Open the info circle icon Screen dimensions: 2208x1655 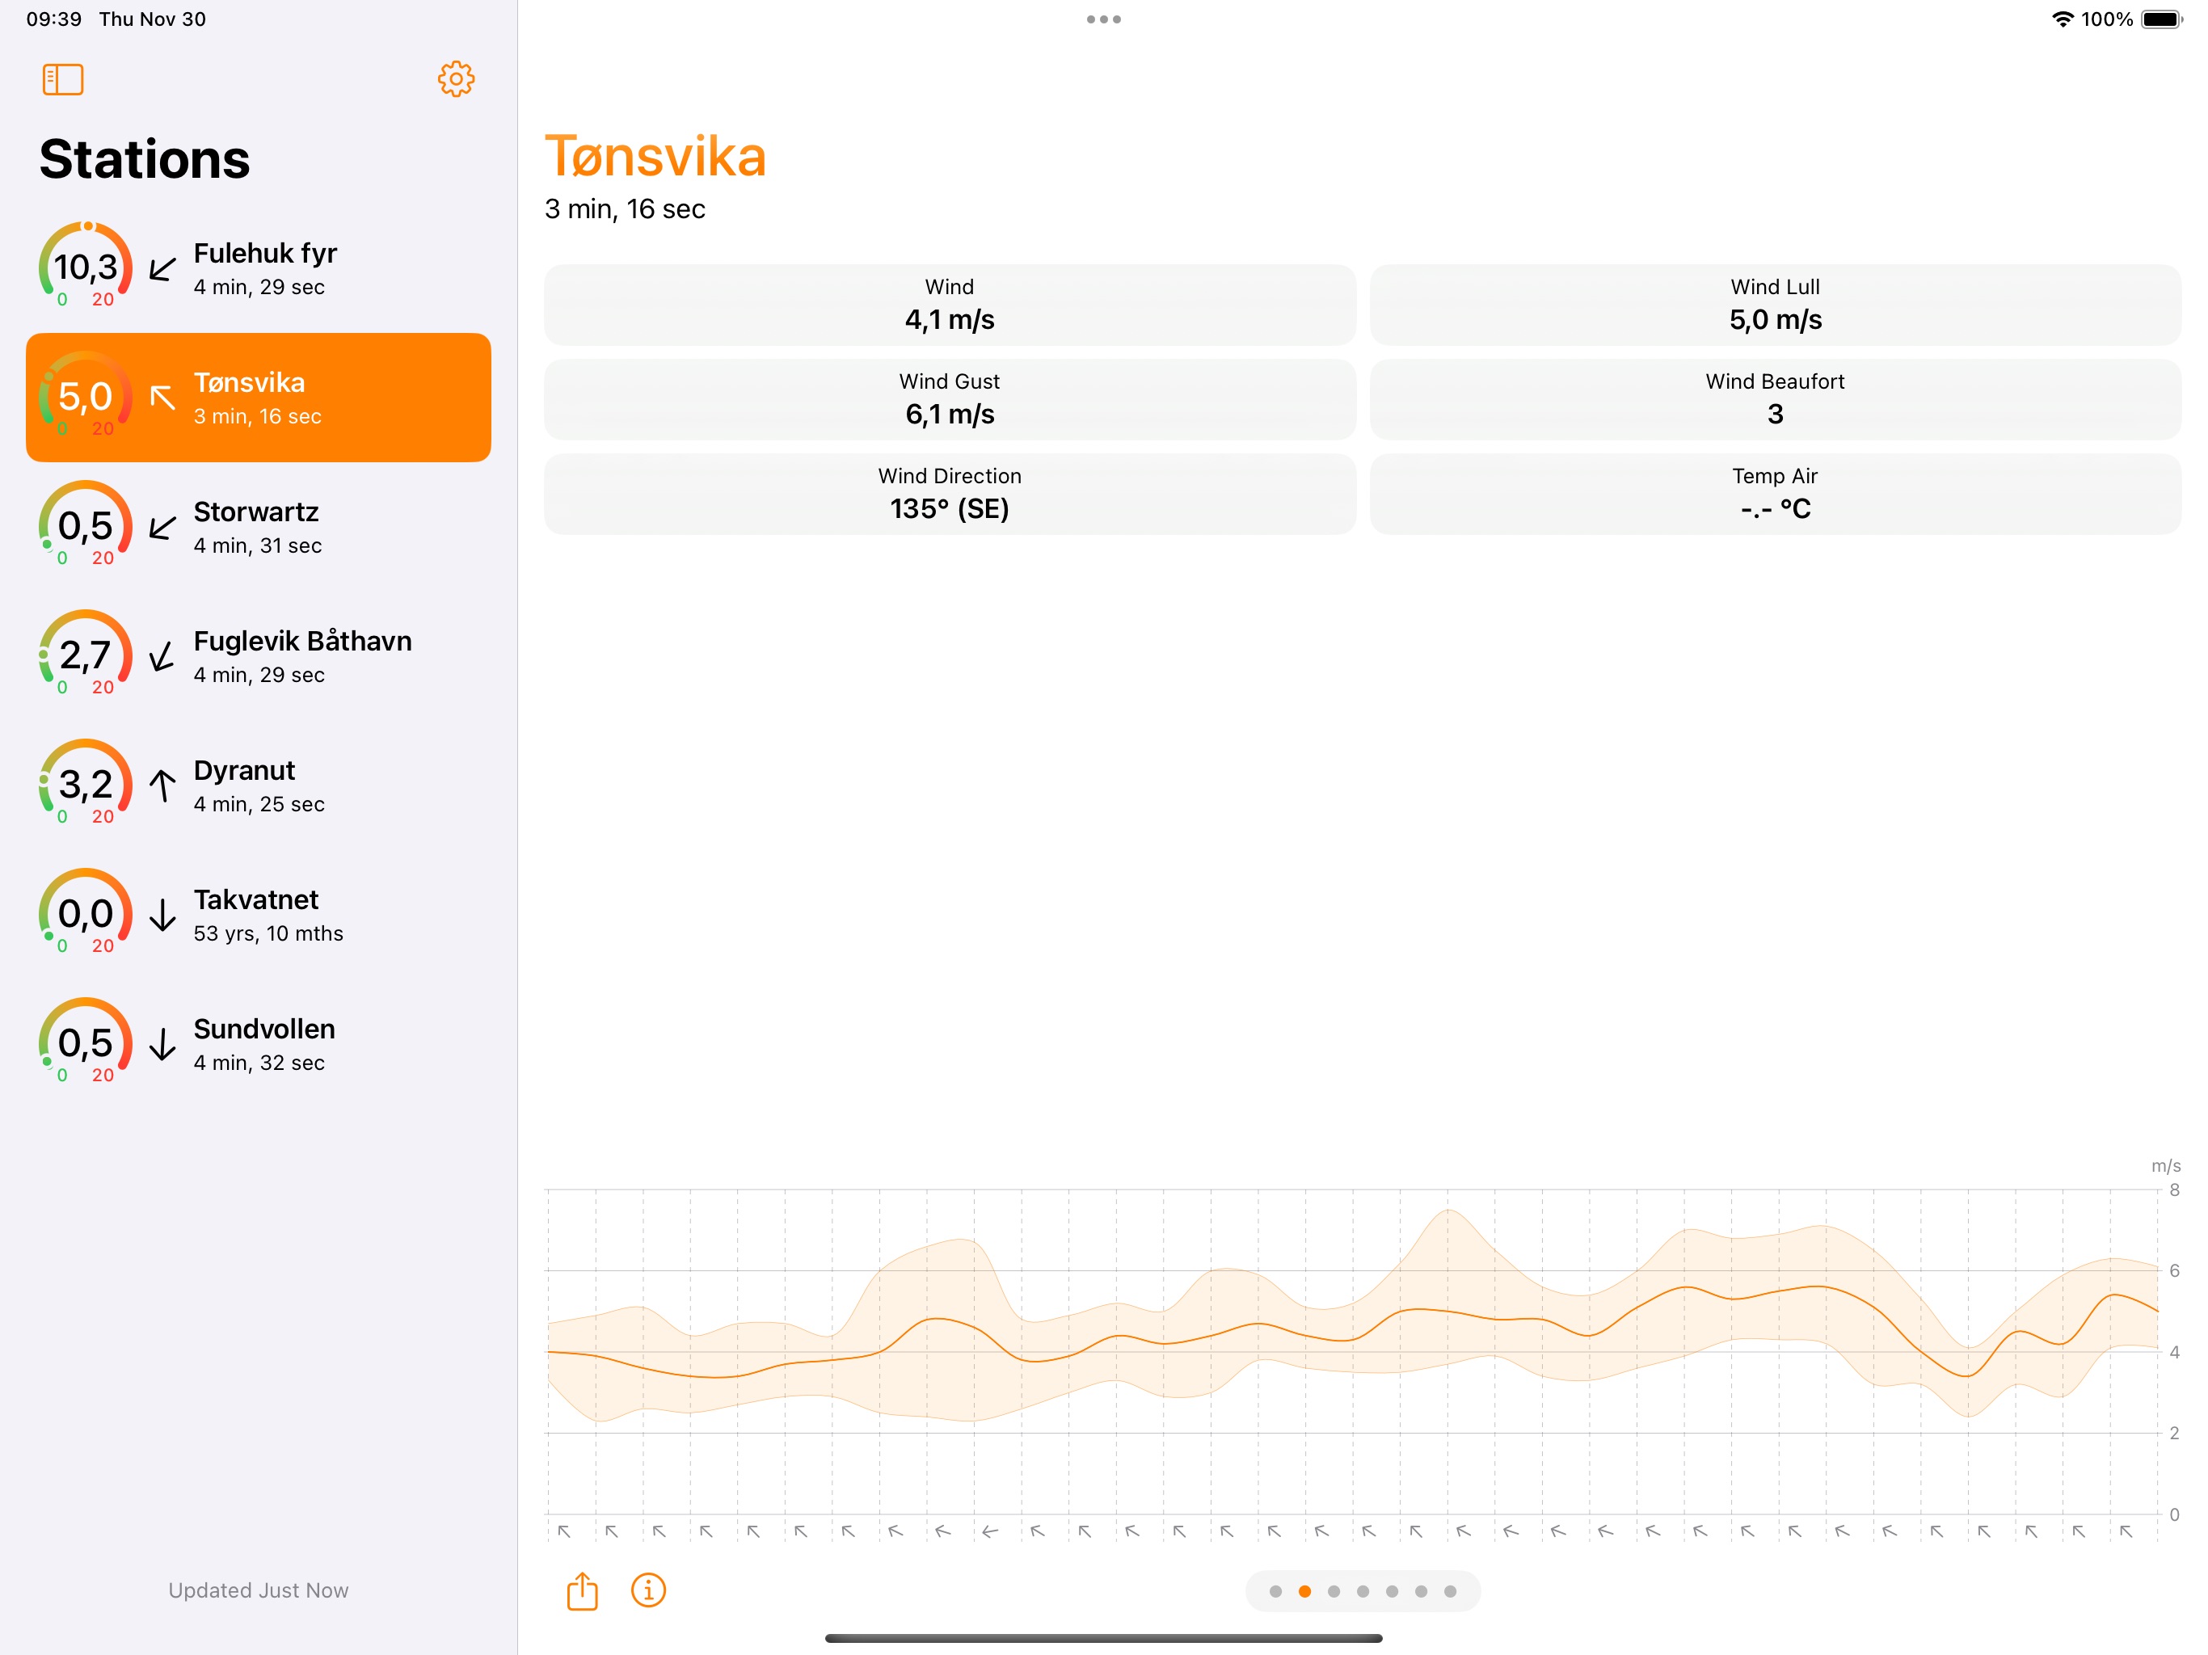click(649, 1590)
